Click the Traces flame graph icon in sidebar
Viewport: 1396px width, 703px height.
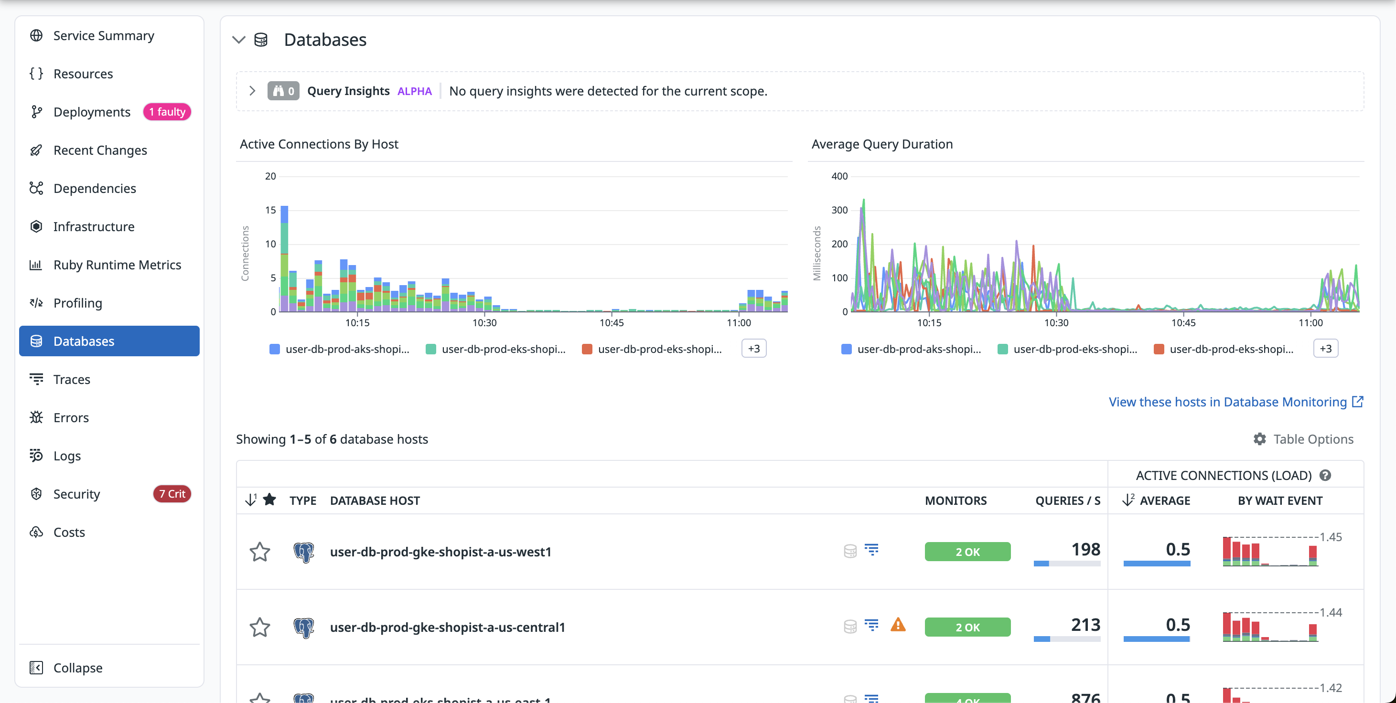[x=36, y=379]
